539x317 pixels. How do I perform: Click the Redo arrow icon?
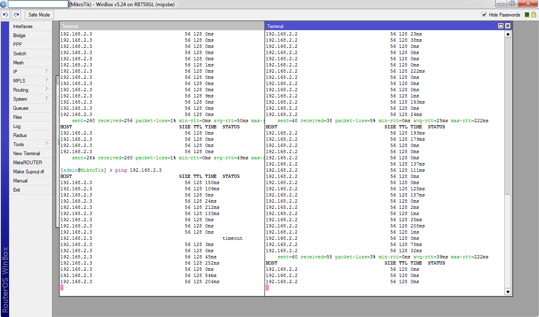[17, 15]
